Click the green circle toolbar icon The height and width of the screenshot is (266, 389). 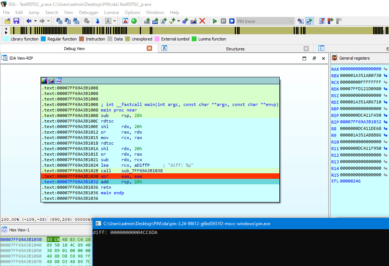pos(134,21)
